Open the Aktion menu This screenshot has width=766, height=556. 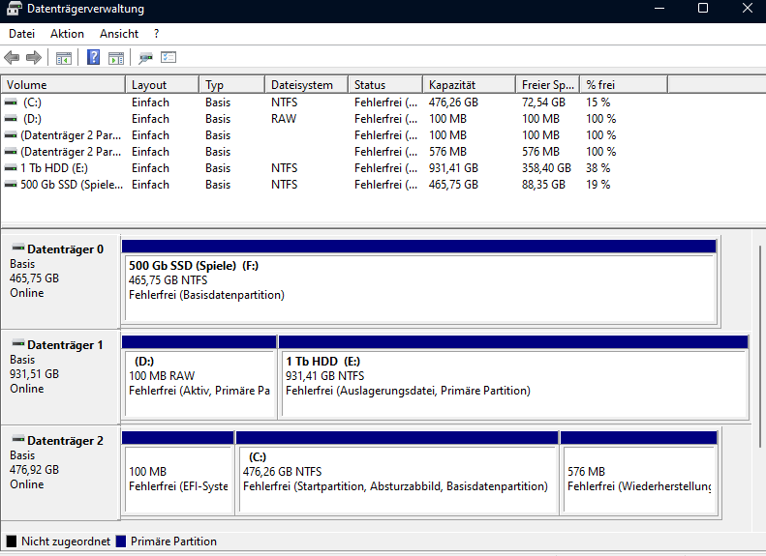[x=67, y=34]
